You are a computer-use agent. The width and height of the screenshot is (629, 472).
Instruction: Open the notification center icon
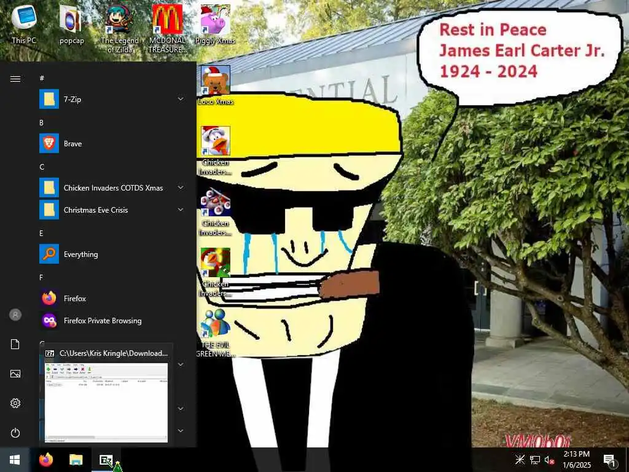tap(609, 460)
